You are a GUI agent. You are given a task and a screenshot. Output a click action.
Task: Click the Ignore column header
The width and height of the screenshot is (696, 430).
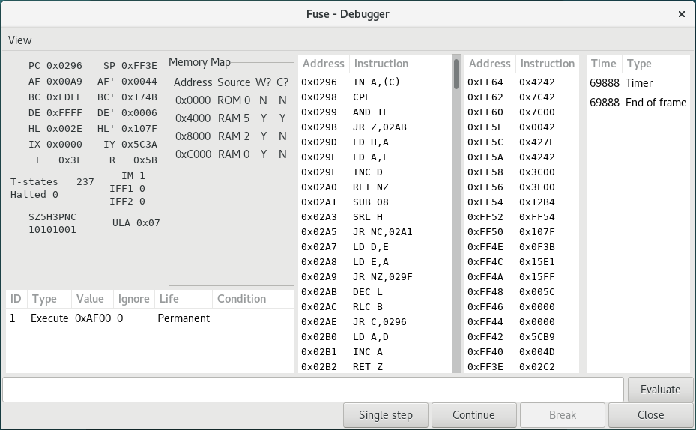click(133, 299)
